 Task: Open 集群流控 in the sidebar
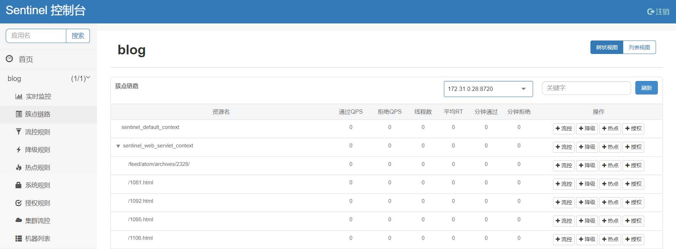[x=37, y=221]
